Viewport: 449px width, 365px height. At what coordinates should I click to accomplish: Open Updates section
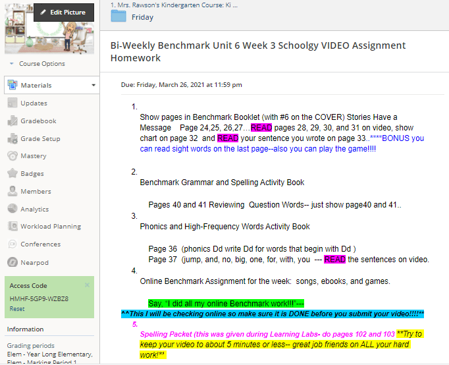(34, 103)
